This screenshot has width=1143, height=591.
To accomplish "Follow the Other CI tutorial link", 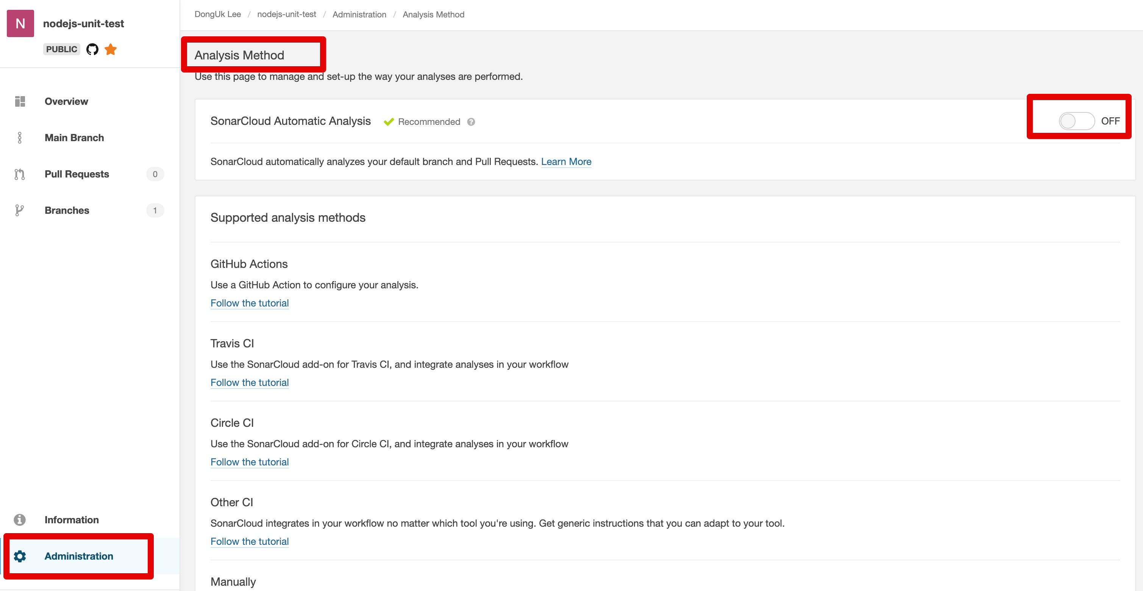I will [x=249, y=541].
